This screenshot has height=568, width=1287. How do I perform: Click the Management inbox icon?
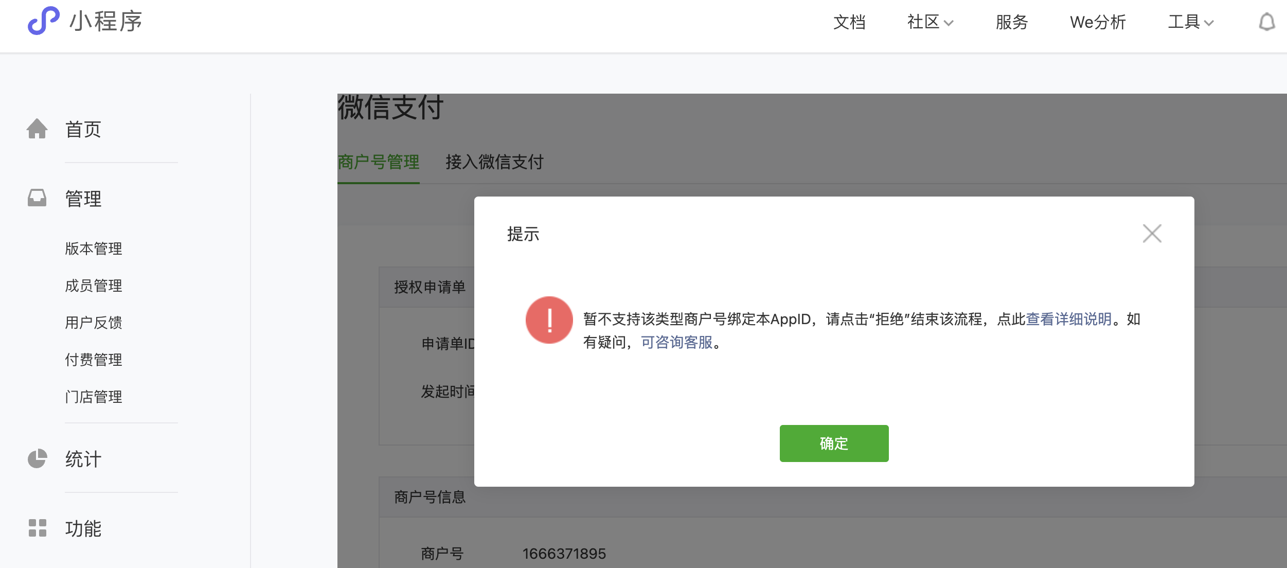tap(37, 198)
